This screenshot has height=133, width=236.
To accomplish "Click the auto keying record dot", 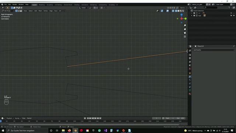I will pyautogui.click(x=85, y=118).
